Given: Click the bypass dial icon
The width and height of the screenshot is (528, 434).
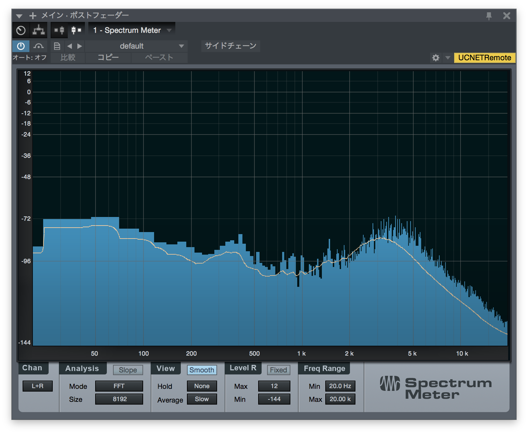Looking at the screenshot, I should click(21, 30).
